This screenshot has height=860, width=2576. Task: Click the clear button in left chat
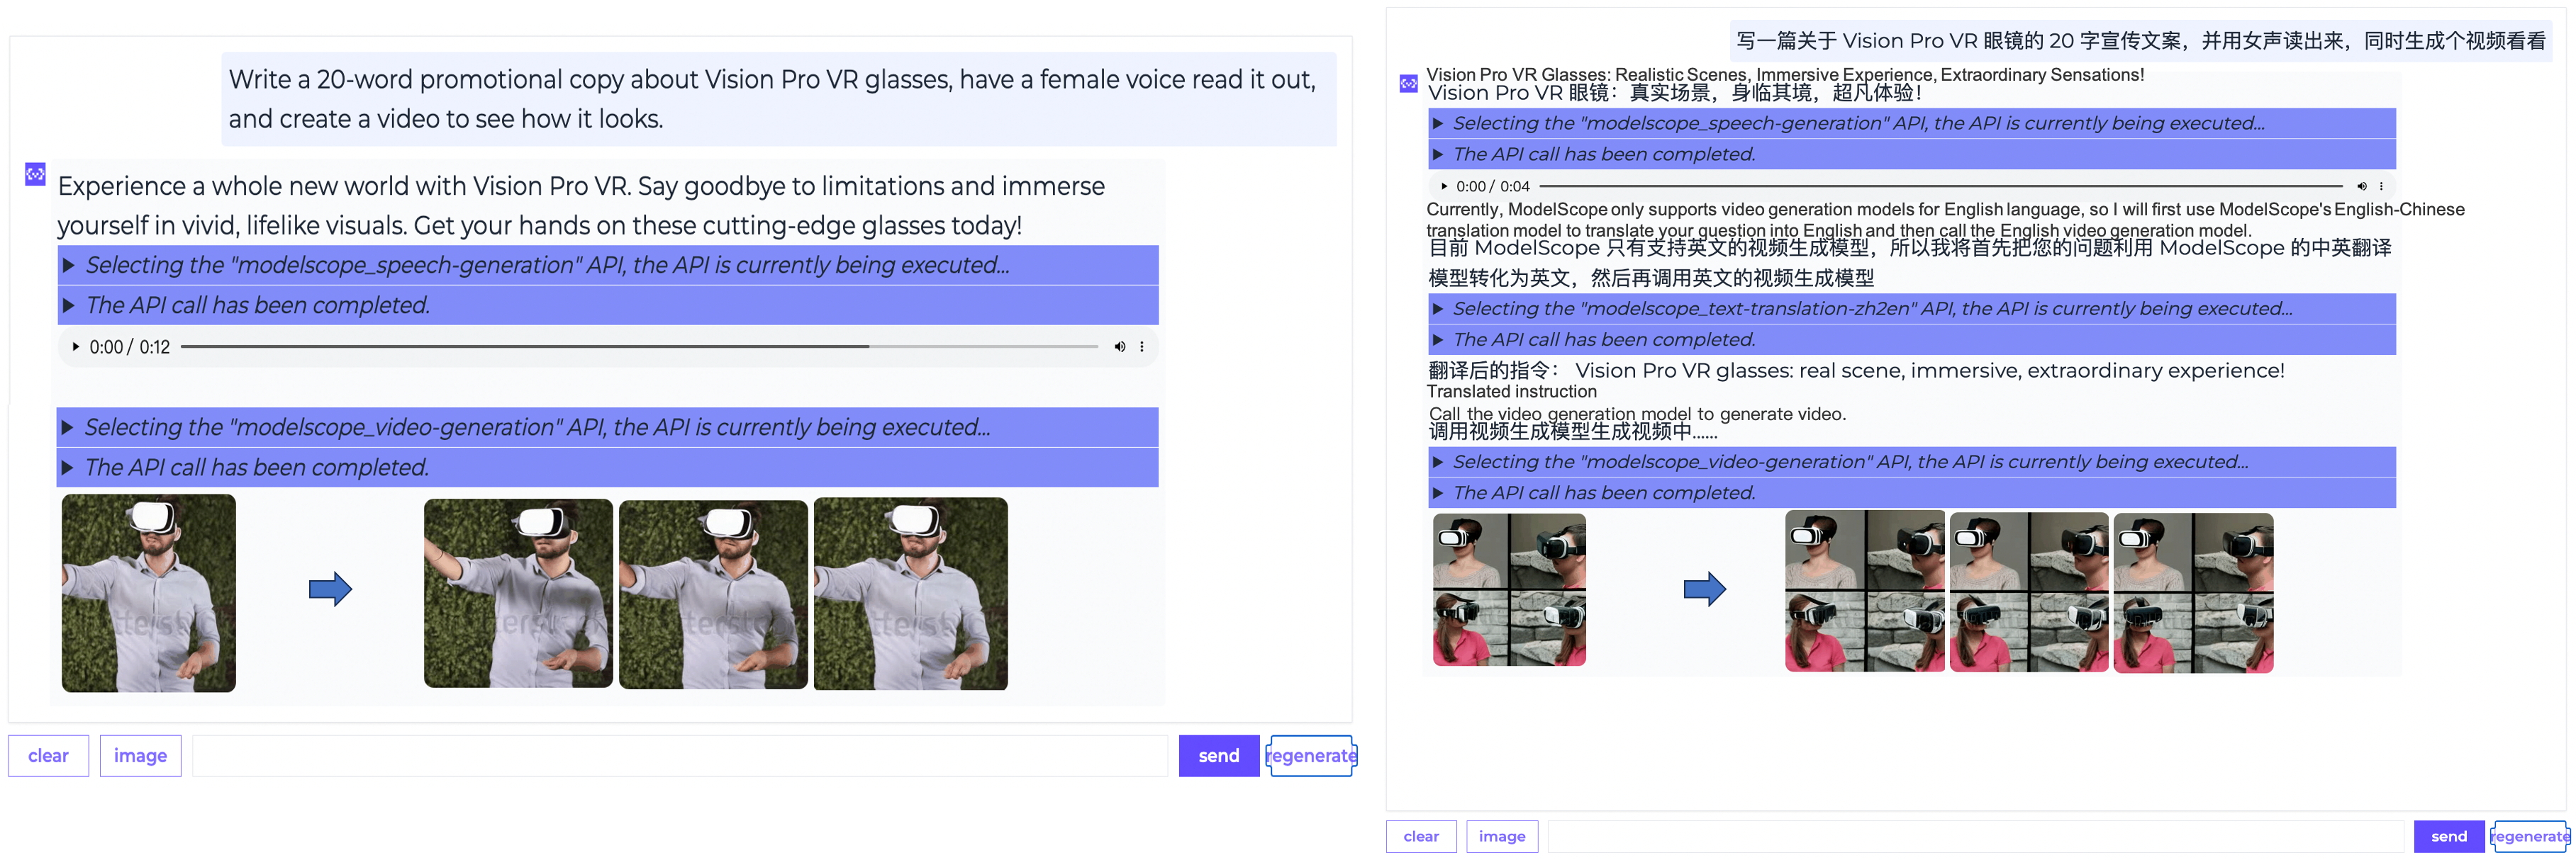48,755
